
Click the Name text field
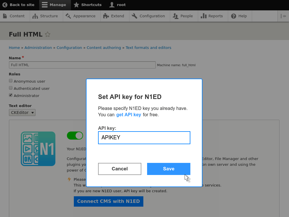pyautogui.click(x=82, y=65)
